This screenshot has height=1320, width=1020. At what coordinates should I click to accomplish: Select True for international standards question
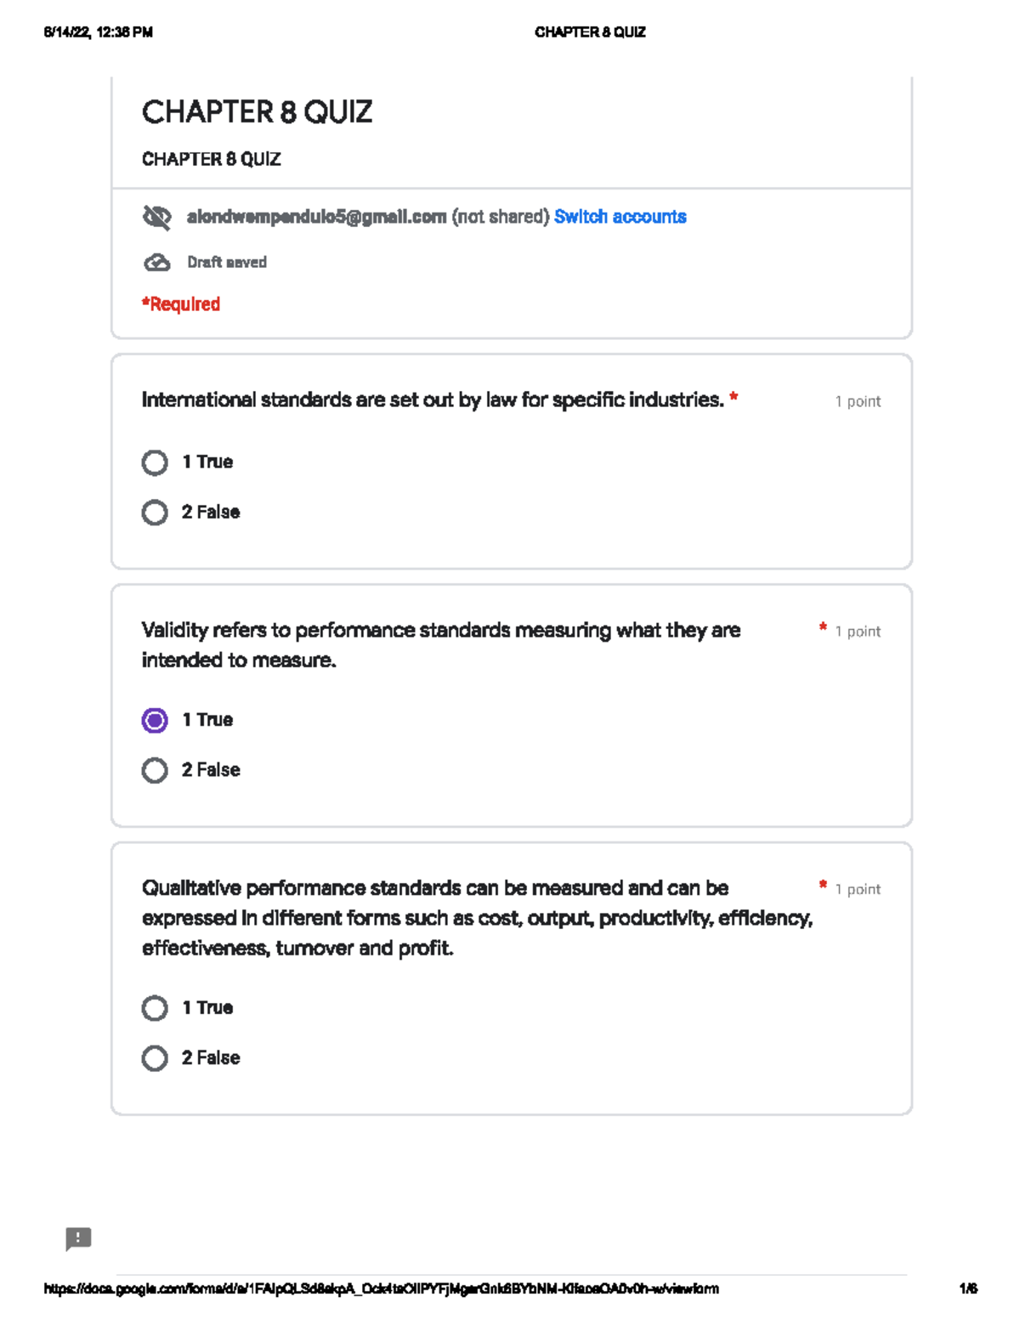(155, 462)
